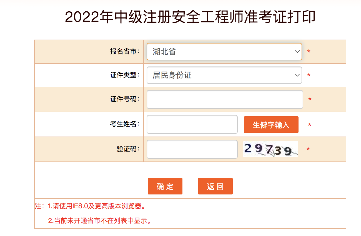Click the 确定 confirm button
The height and width of the screenshot is (236, 361).
coord(165,186)
